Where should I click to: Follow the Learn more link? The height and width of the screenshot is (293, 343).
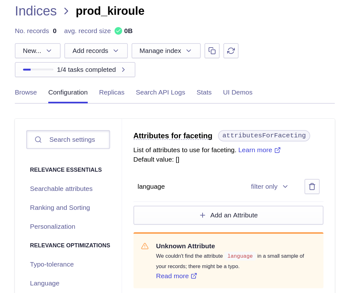click(255, 150)
